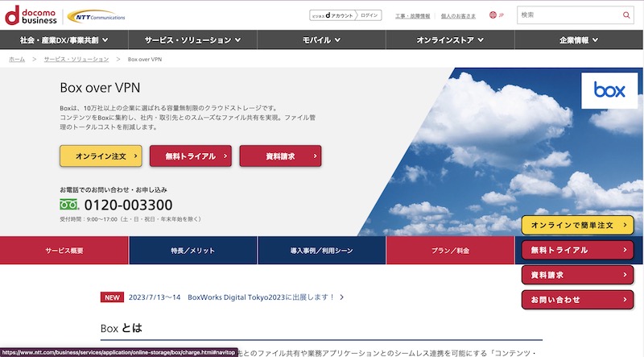Open the ビジネスdアカウント ログイン button
The height and width of the screenshot is (357, 644).
click(x=345, y=15)
